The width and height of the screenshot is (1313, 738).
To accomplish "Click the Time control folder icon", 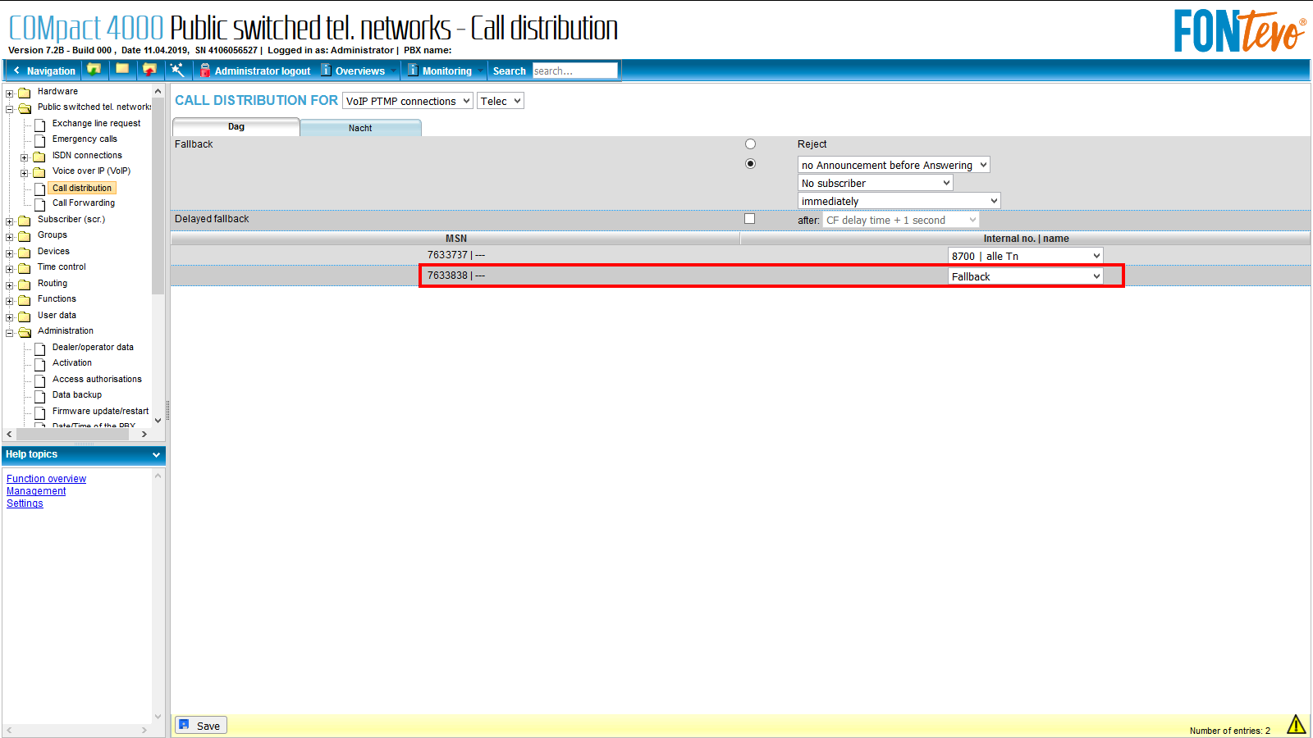I will pos(25,268).
